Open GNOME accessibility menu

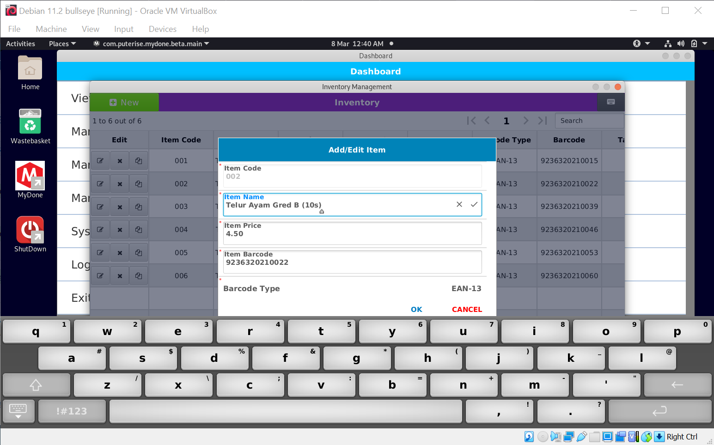point(641,43)
